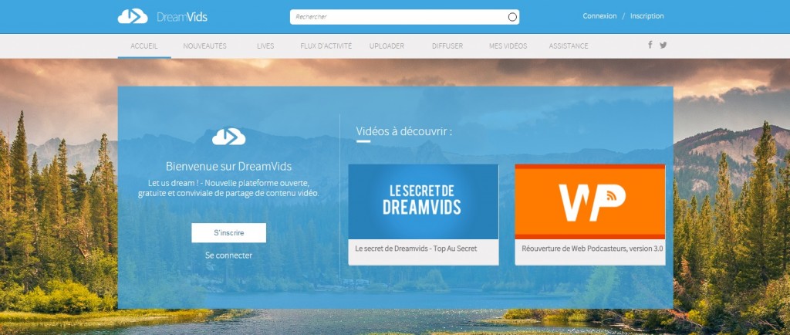Go to the Uploader tab
Screen dimensions: 790x335
pos(387,46)
